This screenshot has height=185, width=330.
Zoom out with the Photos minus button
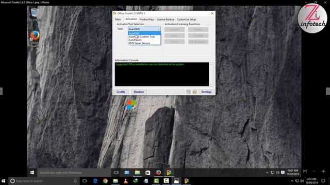pos(314,171)
